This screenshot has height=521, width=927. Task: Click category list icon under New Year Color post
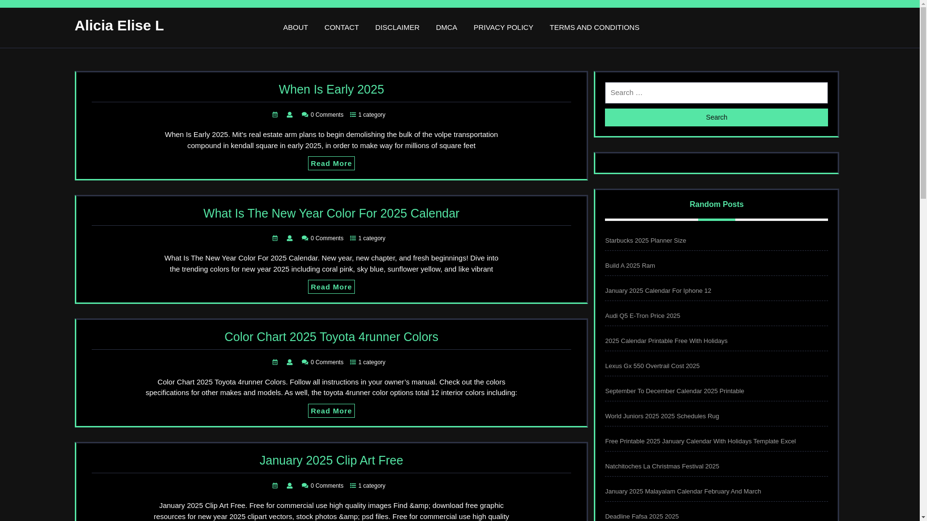tap(353, 238)
